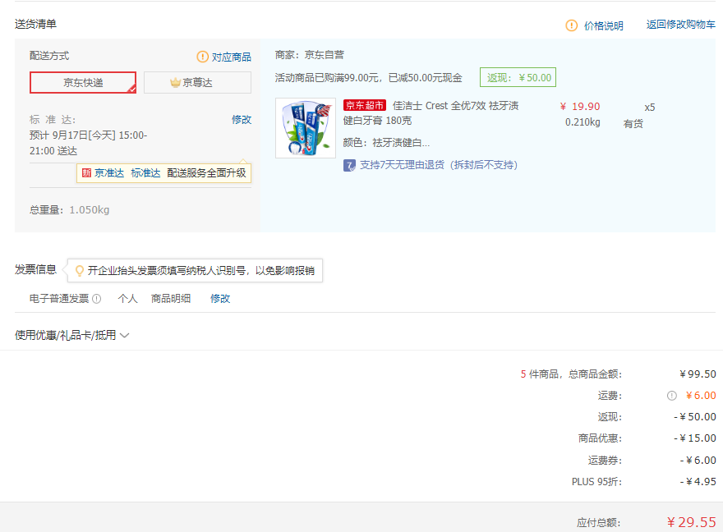This screenshot has height=532, width=723.
Task: Click the 京东超市 red tag
Action: (x=364, y=105)
